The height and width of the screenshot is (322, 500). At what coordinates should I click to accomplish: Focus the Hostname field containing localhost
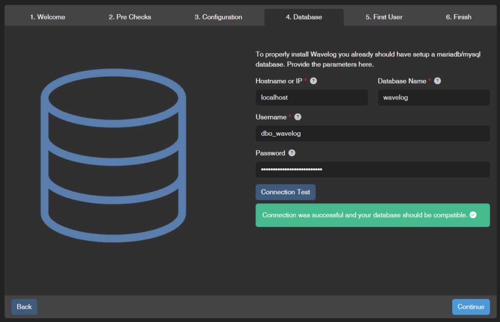(x=312, y=98)
